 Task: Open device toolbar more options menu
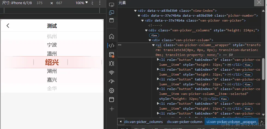[x=100, y=3]
